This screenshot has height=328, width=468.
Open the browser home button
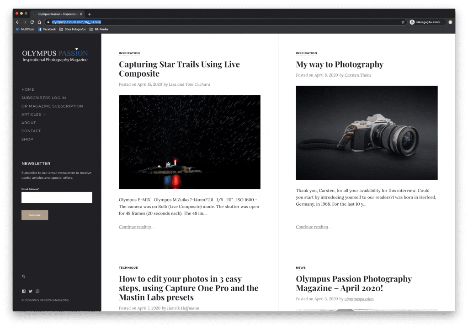[39, 22]
